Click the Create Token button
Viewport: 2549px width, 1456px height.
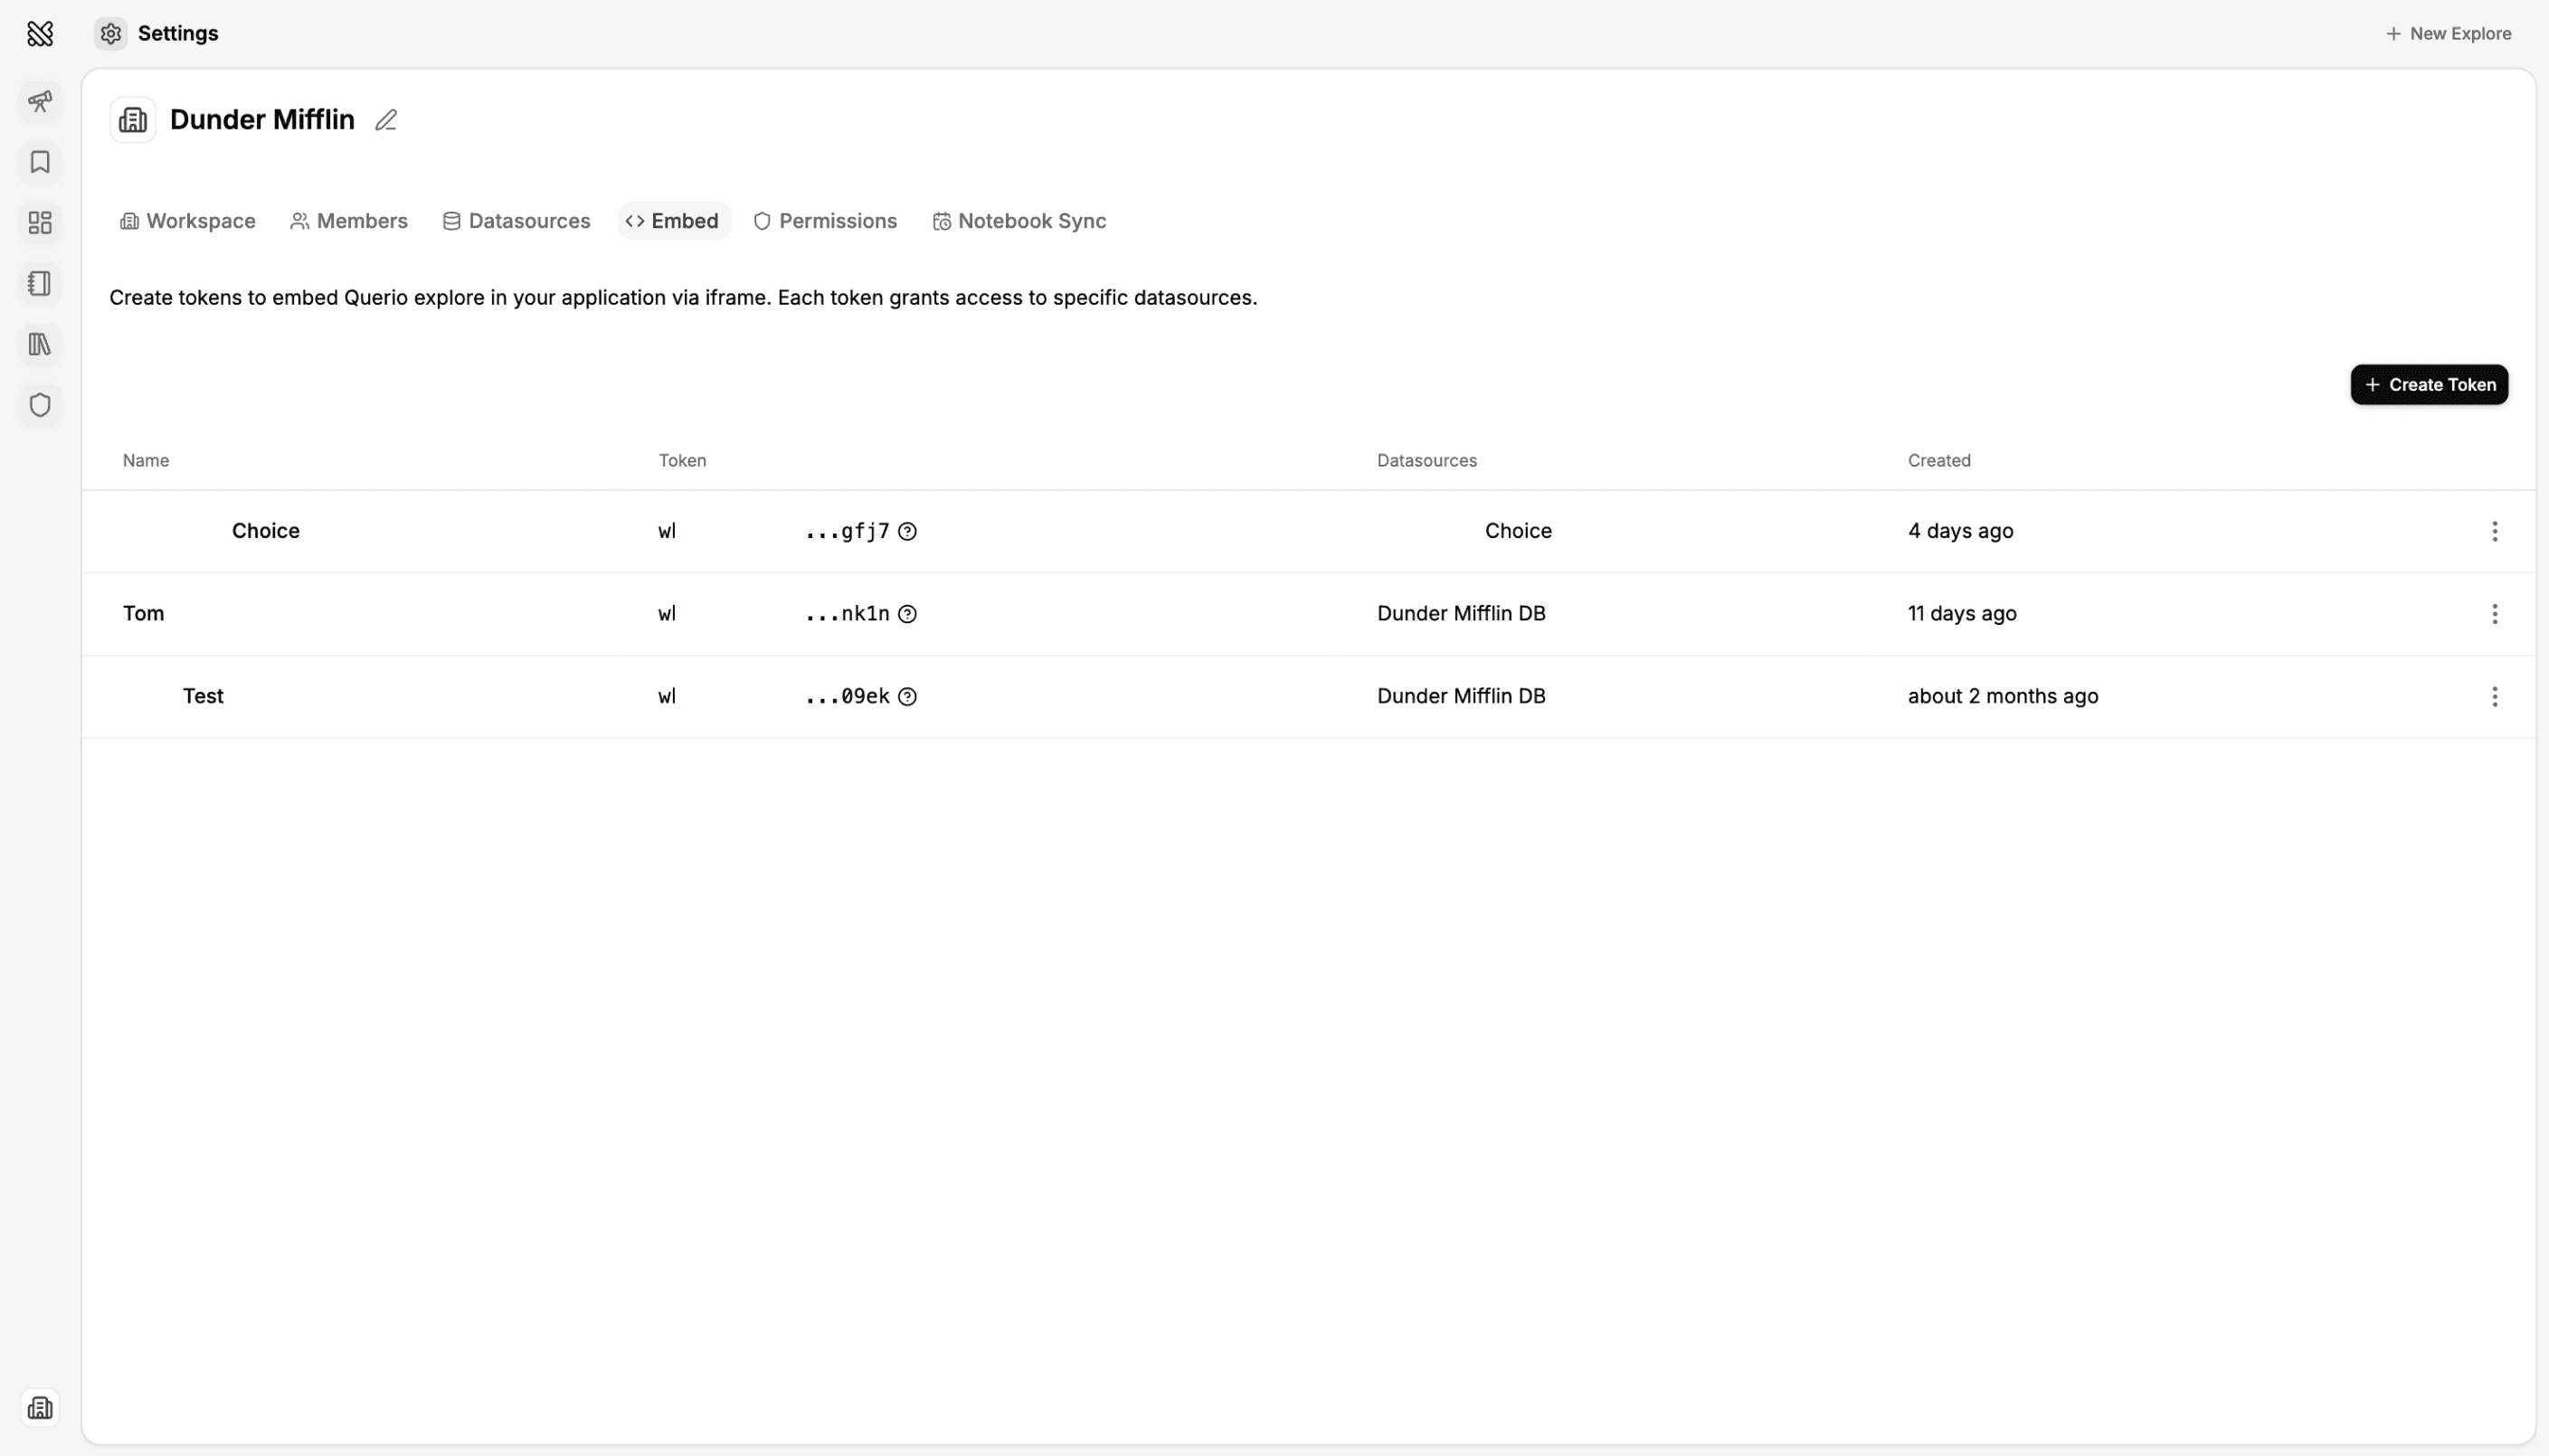pos(2428,384)
